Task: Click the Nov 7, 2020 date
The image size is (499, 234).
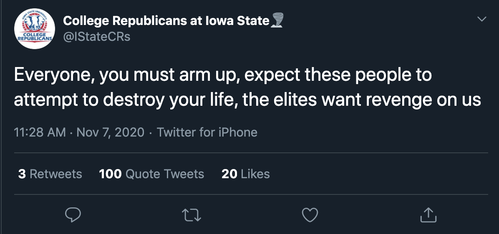Action: 111,132
